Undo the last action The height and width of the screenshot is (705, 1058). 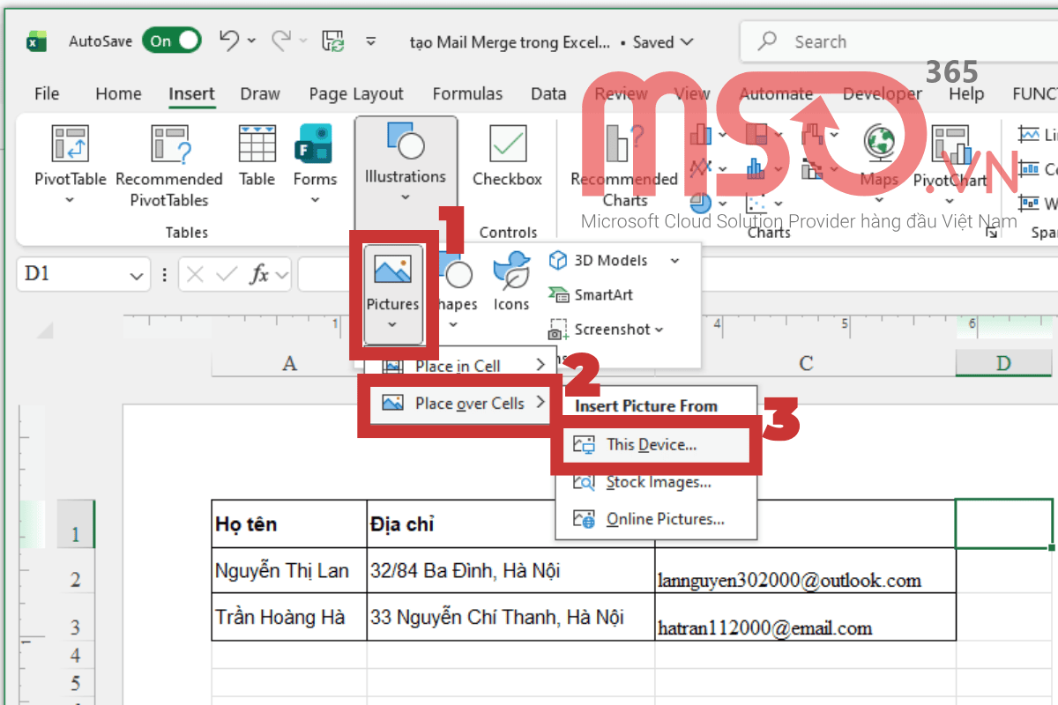[x=228, y=41]
